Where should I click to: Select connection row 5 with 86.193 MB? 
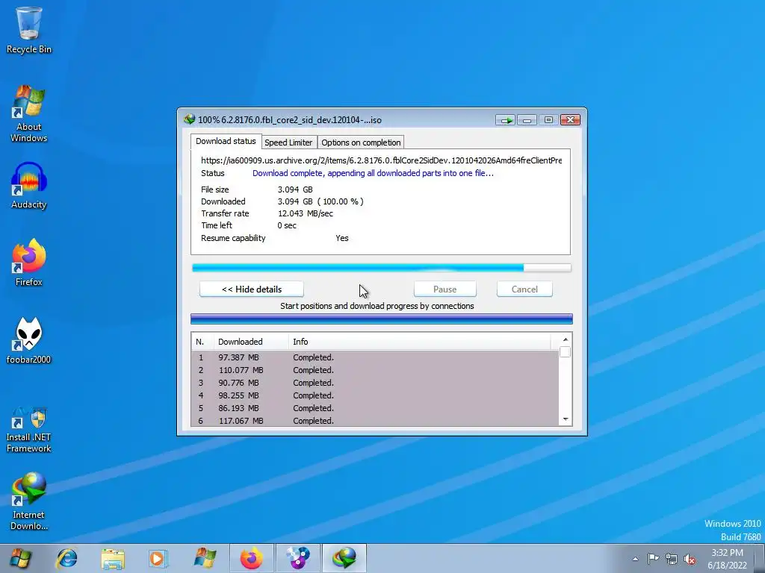375,408
